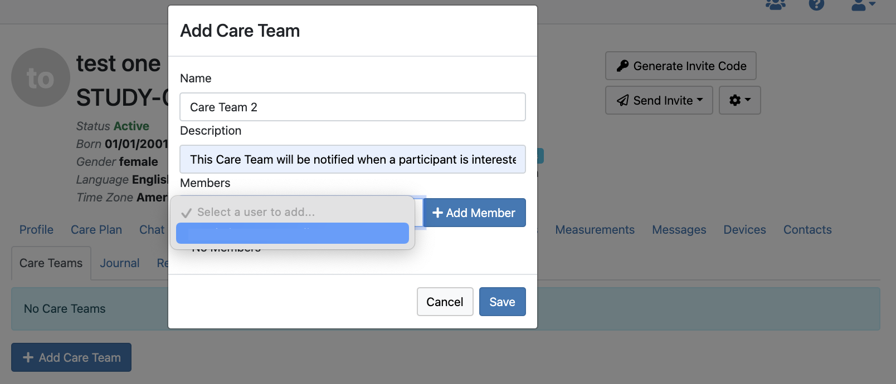Open the Journal sub-tab
This screenshot has width=896, height=384.
119,263
